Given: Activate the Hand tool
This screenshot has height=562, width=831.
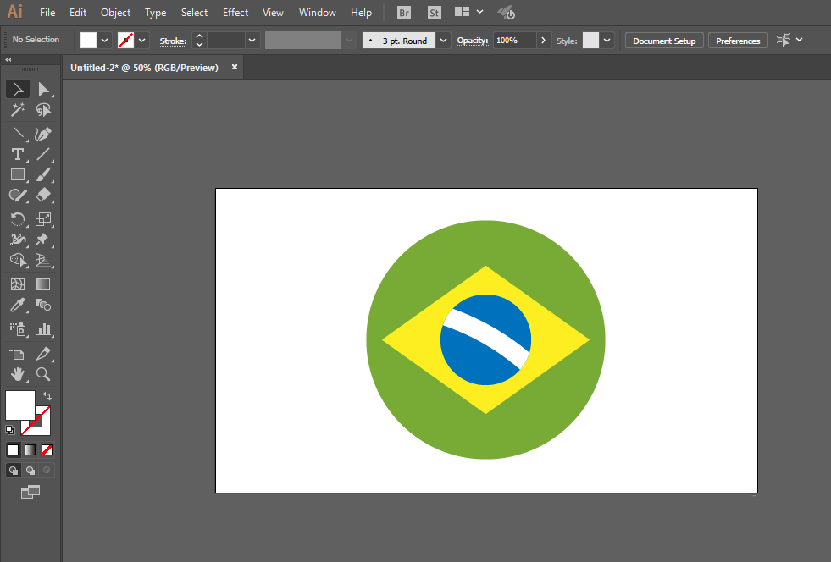Looking at the screenshot, I should click(18, 374).
